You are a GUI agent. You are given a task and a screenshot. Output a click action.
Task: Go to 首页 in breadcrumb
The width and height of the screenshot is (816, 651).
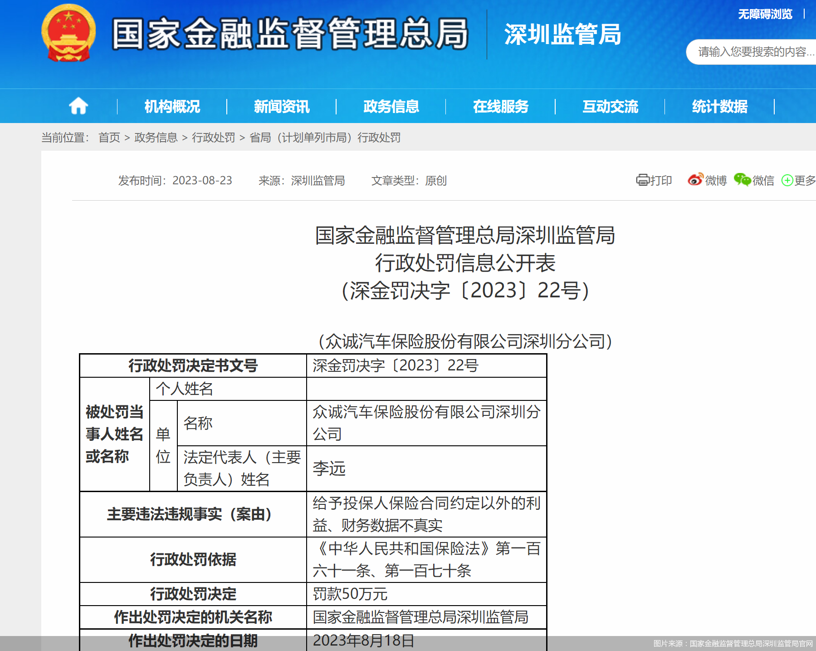point(109,138)
